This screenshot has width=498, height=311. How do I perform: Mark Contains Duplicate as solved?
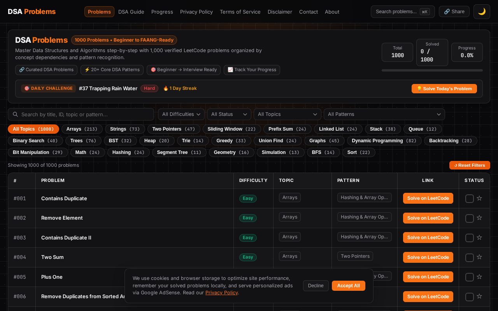click(470, 199)
